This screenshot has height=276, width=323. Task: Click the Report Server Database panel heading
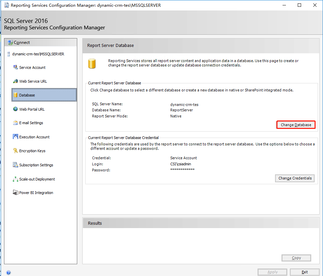pyautogui.click(x=110, y=45)
